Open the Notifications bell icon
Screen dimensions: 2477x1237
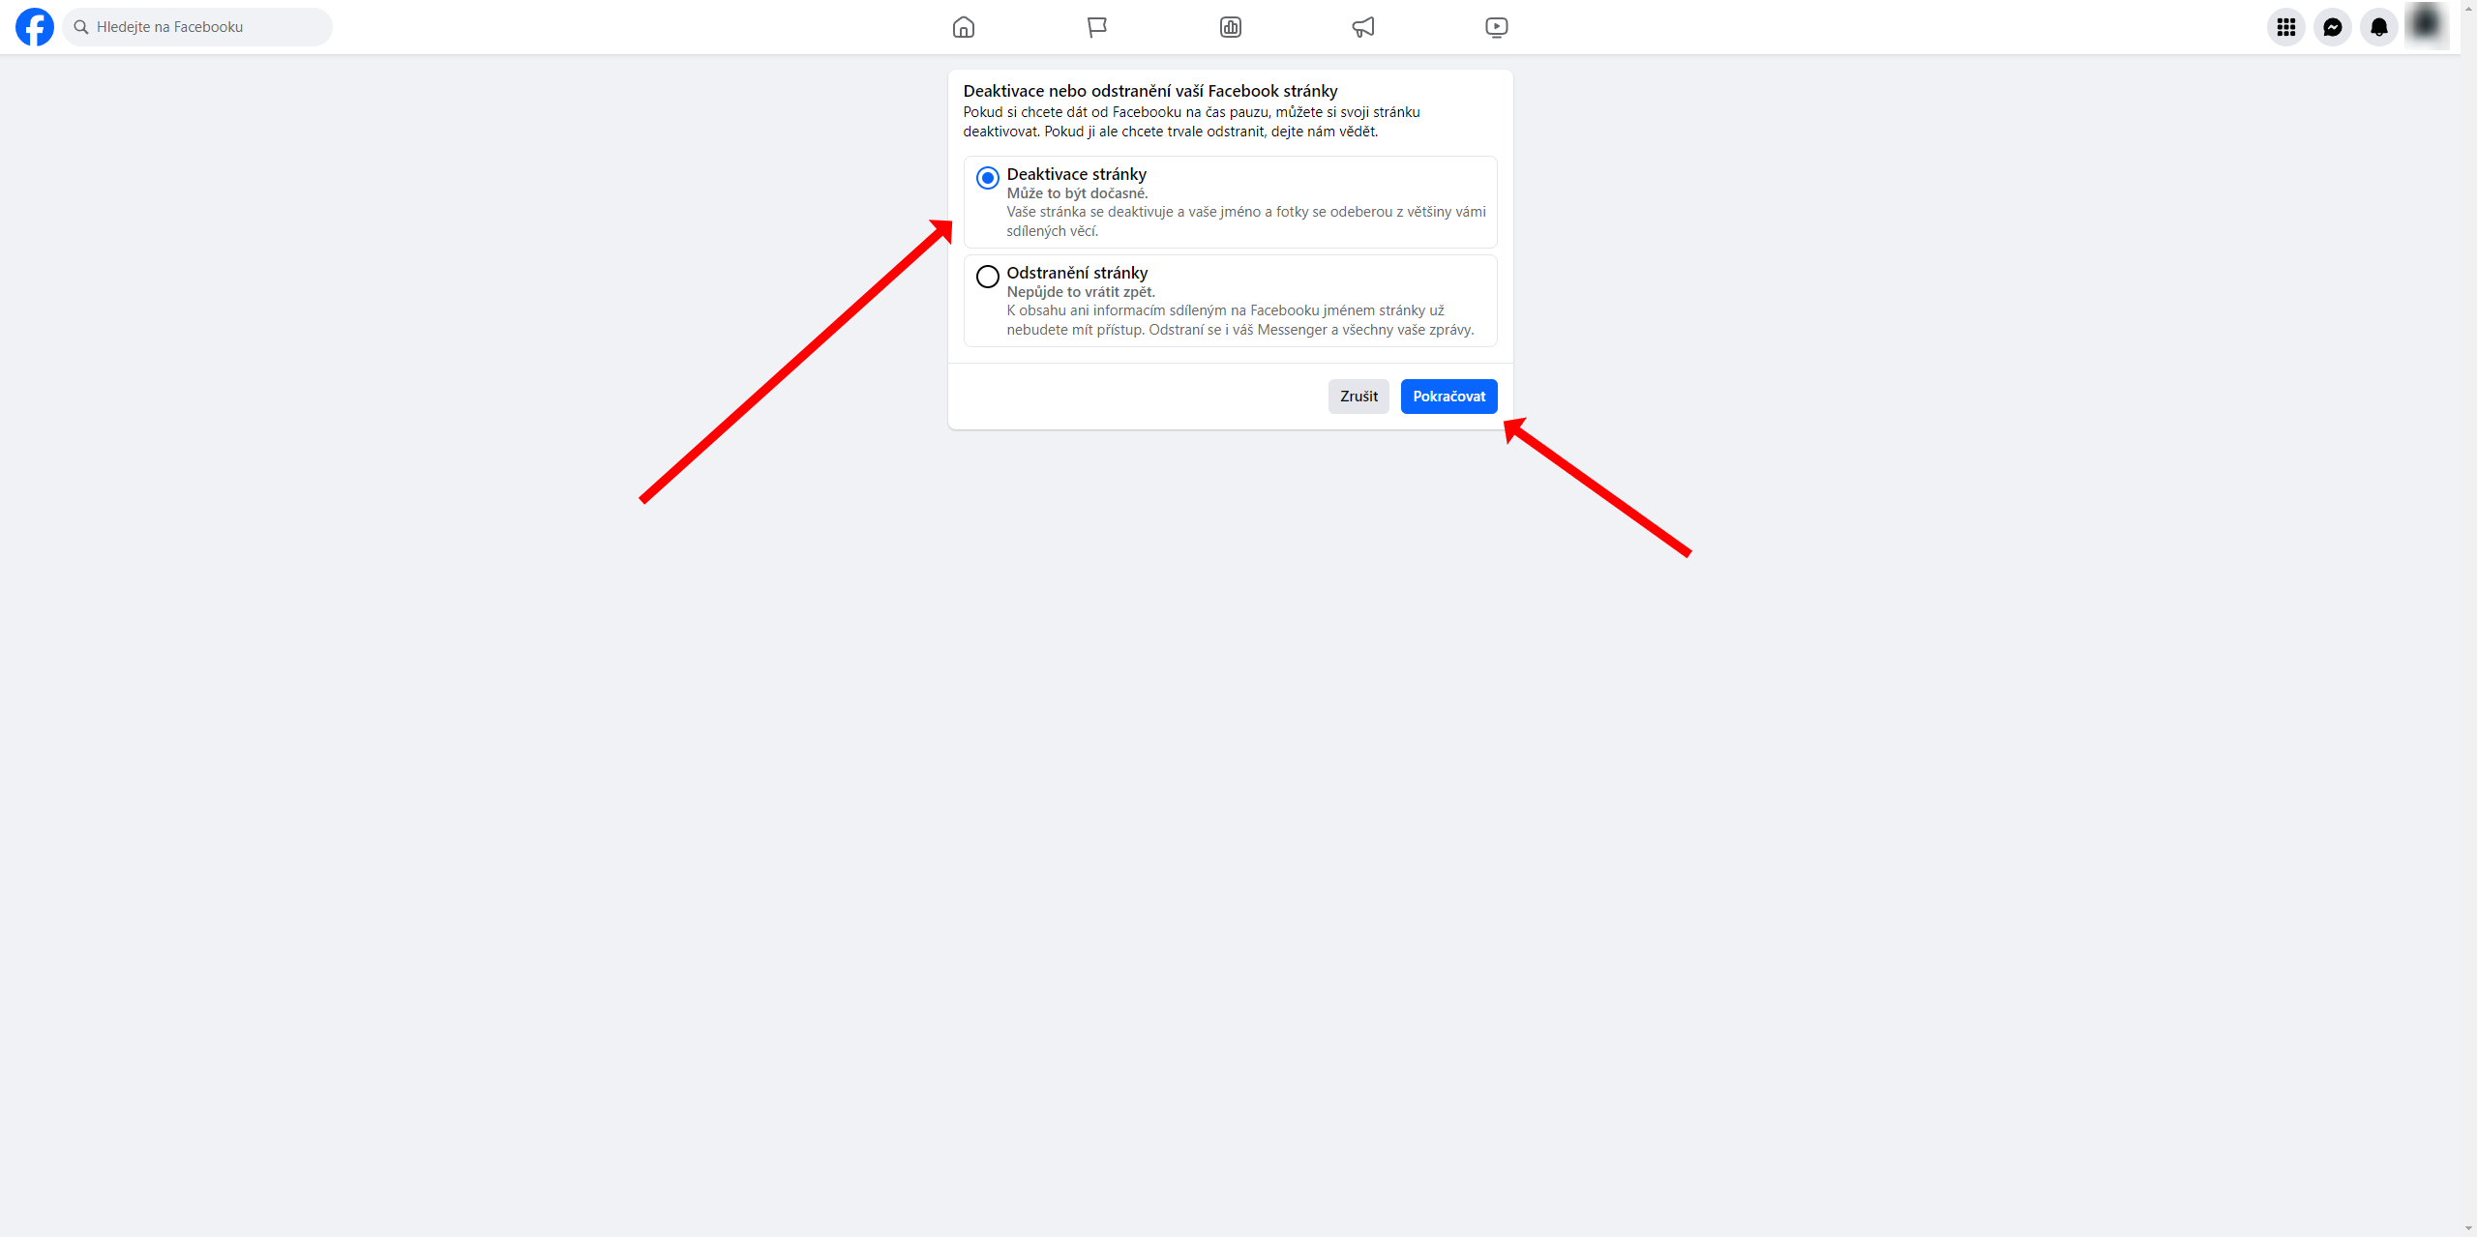point(2379,27)
